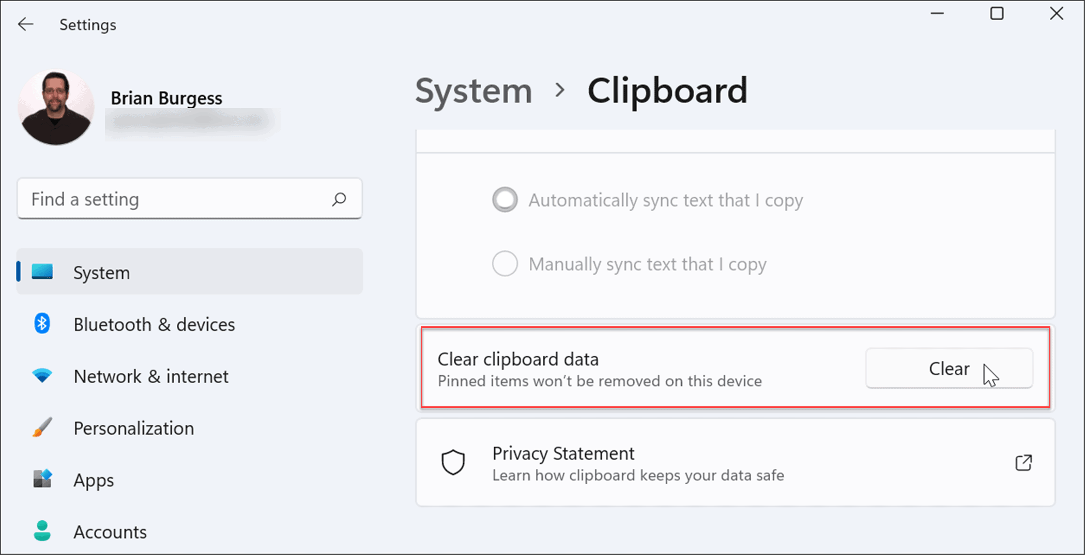Viewport: 1085px width, 555px height.
Task: Open Network & internet via its Wi-Fi icon
Action: coord(42,375)
